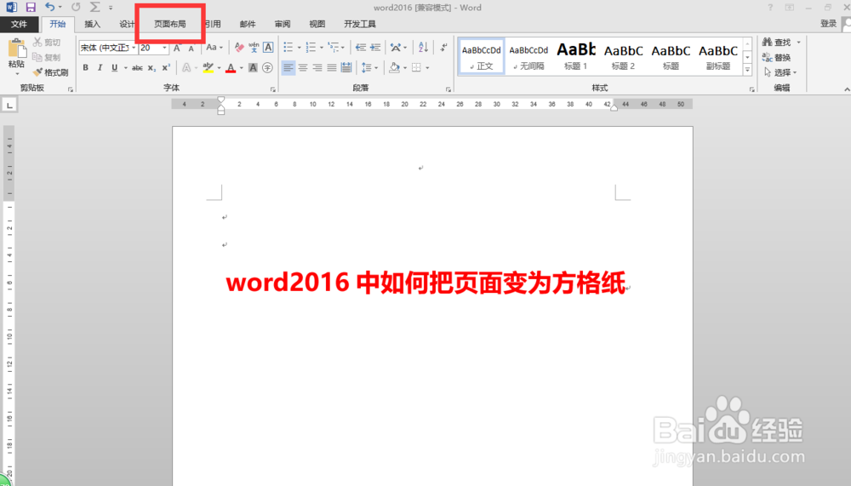Apply strikethrough with the abc icon
Screen dimensions: 851x486
[x=137, y=68]
